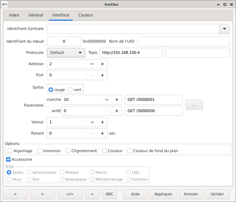Click the Valider button to confirm
This screenshot has height=202, width=236.
pos(217,194)
